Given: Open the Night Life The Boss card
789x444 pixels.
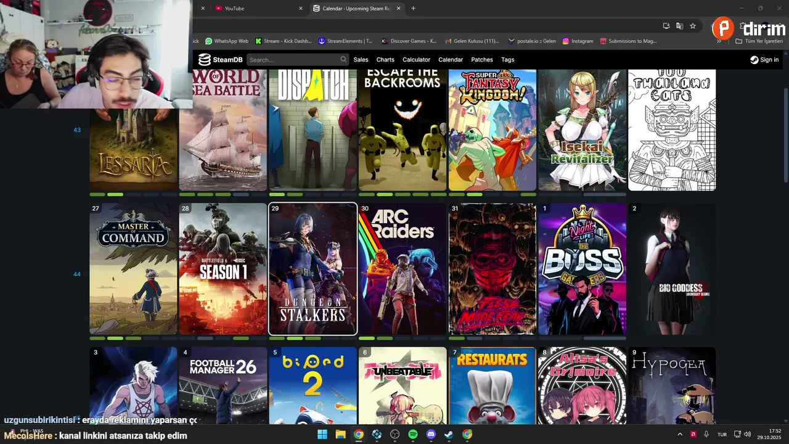Looking at the screenshot, I should coord(583,269).
